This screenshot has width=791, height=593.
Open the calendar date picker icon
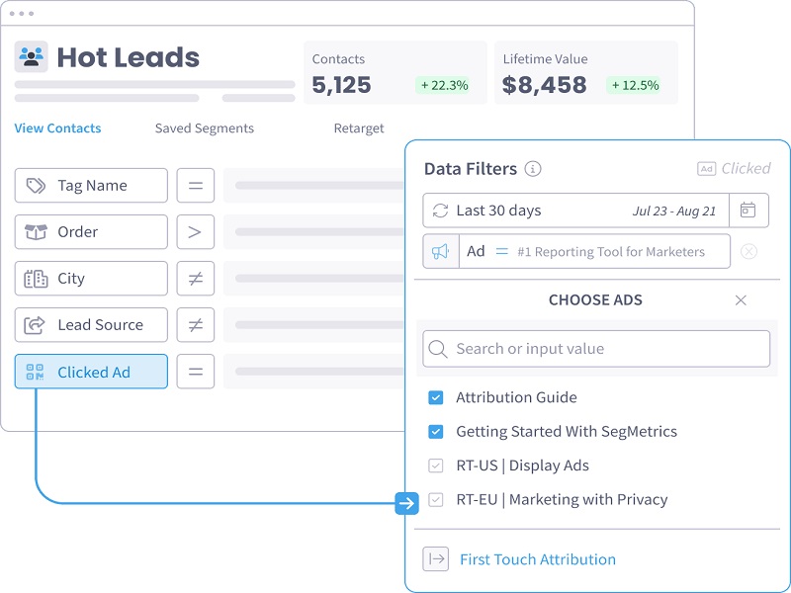[x=748, y=211]
